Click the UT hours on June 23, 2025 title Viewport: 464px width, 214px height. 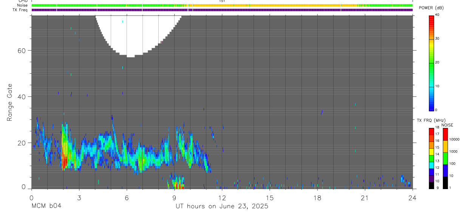pos(222,206)
